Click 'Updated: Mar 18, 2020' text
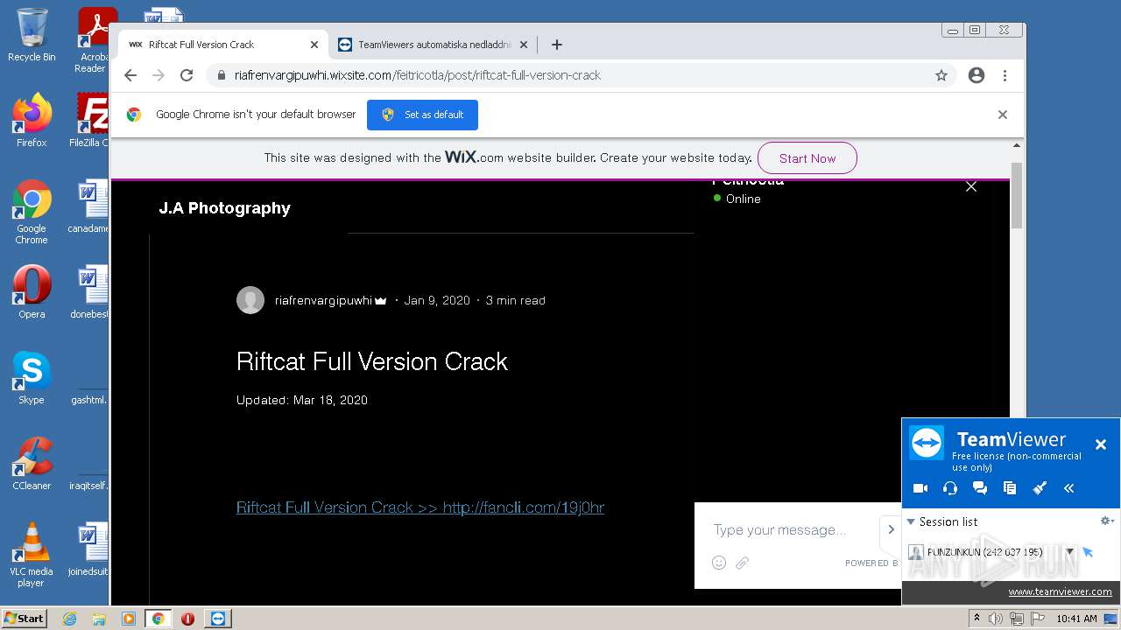 302,400
